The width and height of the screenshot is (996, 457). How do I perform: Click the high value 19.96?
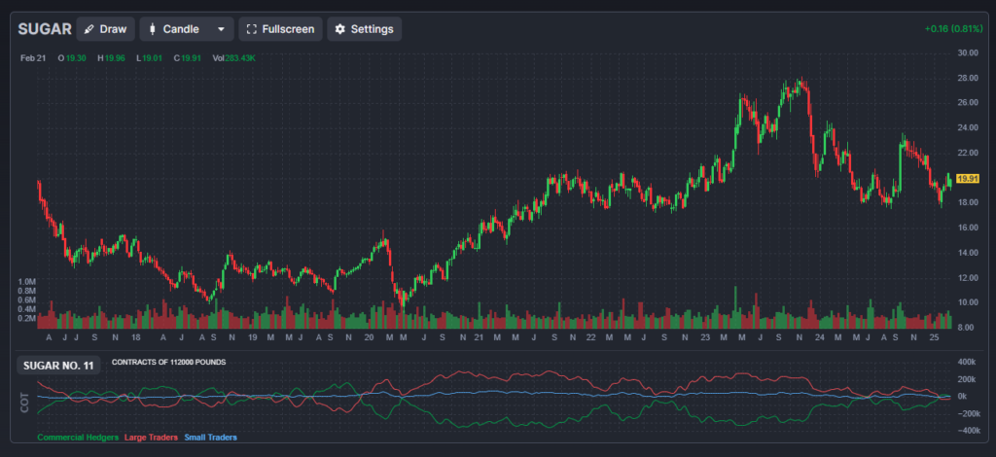tap(115, 58)
